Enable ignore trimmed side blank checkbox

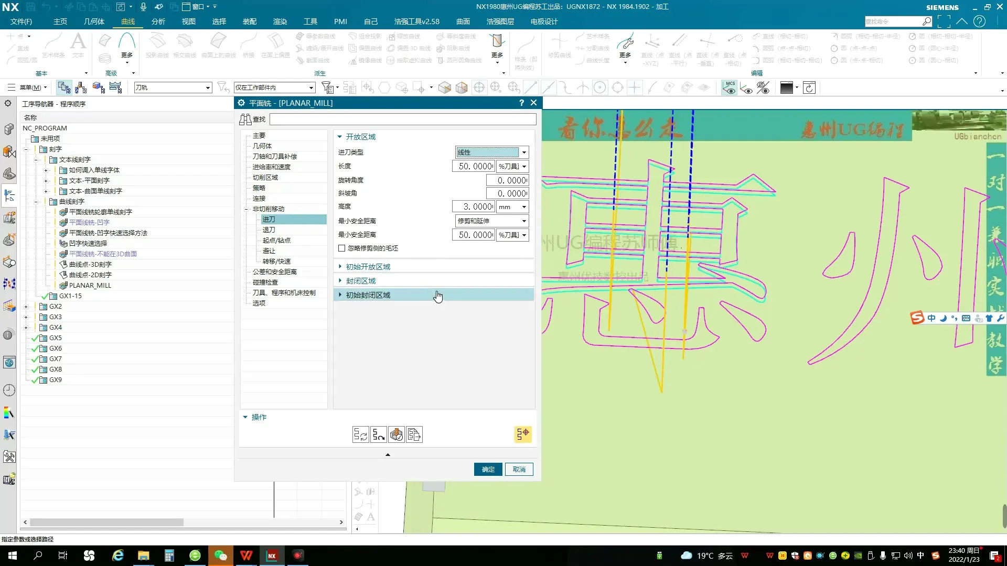[342, 248]
